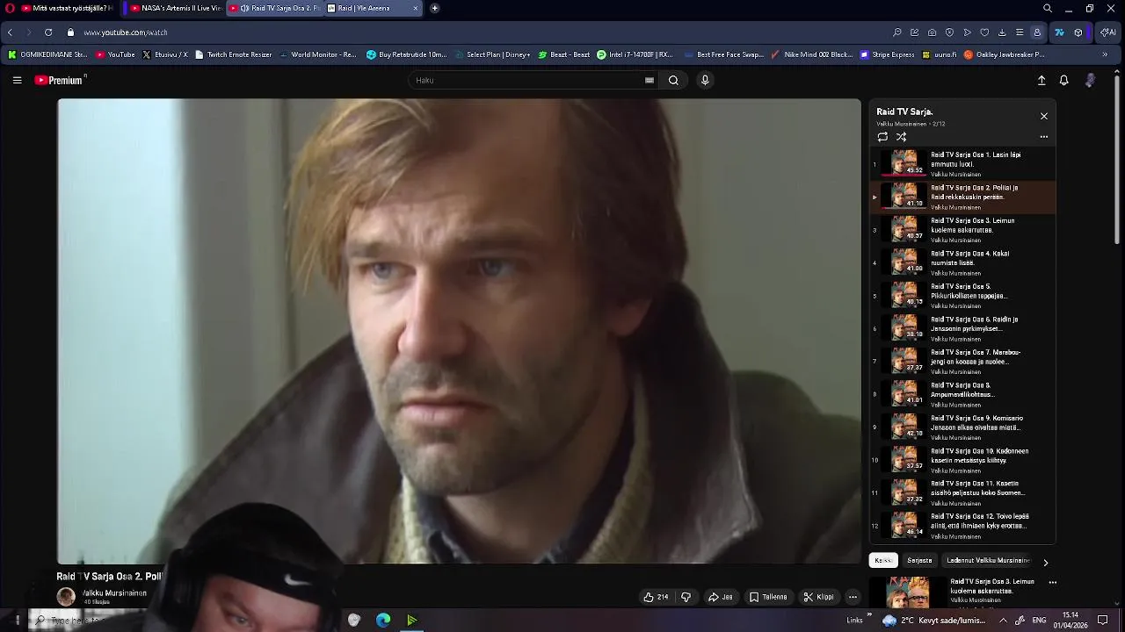
Task: Click the Haku search input field
Action: 527,80
